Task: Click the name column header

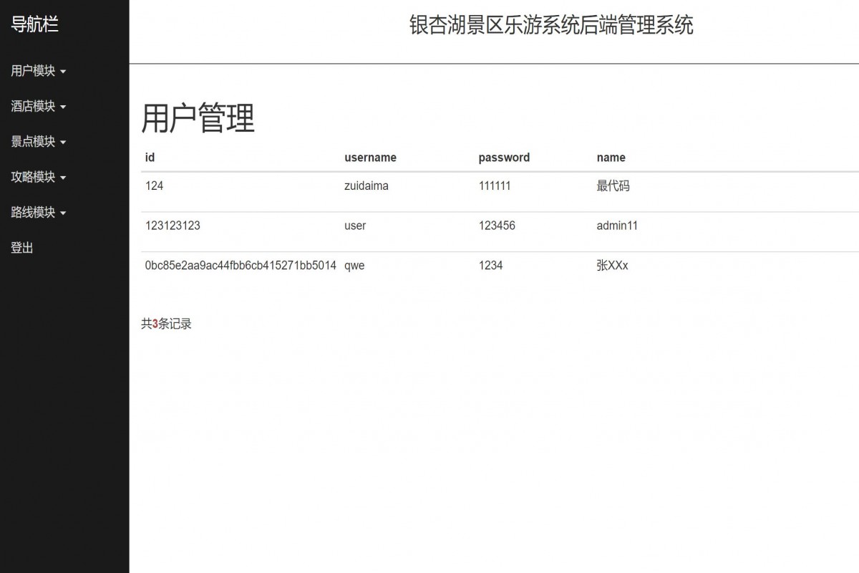Action: pos(612,157)
